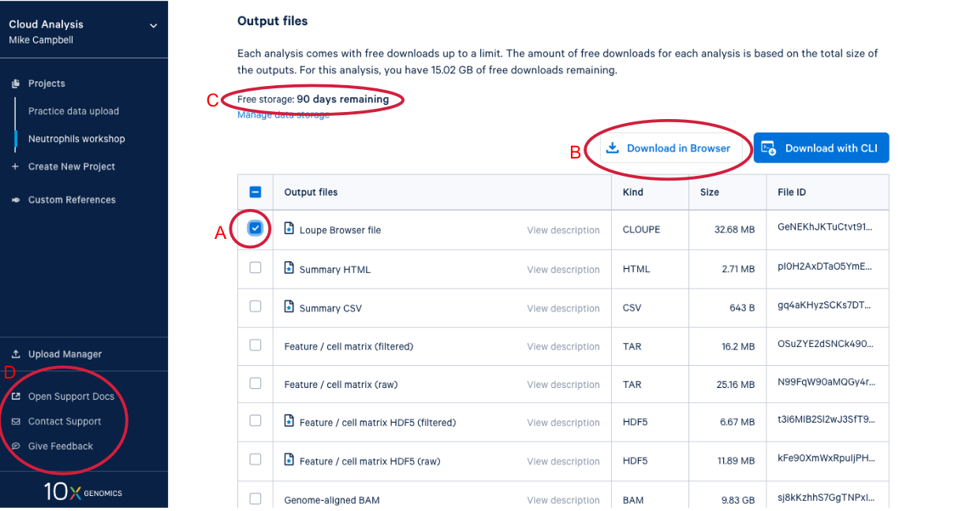View description of Feature / cell matrix HDF5 (raw)

click(x=563, y=461)
